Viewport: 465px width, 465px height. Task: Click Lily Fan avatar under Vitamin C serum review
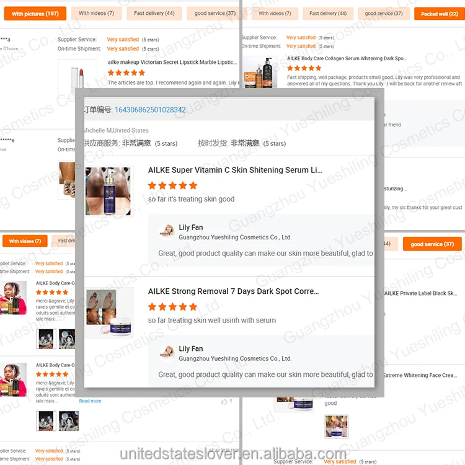click(x=167, y=231)
